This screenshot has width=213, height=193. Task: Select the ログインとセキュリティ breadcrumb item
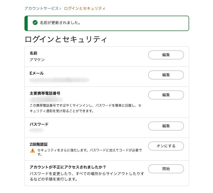point(85,9)
